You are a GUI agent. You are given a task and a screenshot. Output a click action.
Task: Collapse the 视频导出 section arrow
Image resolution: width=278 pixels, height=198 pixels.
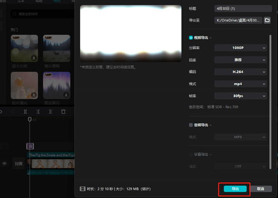pos(211,38)
